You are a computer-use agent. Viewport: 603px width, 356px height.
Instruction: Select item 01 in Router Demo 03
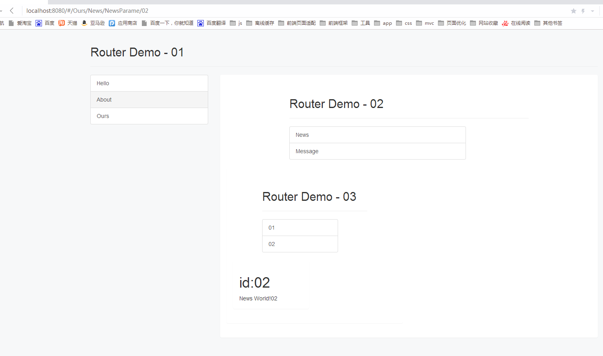300,228
